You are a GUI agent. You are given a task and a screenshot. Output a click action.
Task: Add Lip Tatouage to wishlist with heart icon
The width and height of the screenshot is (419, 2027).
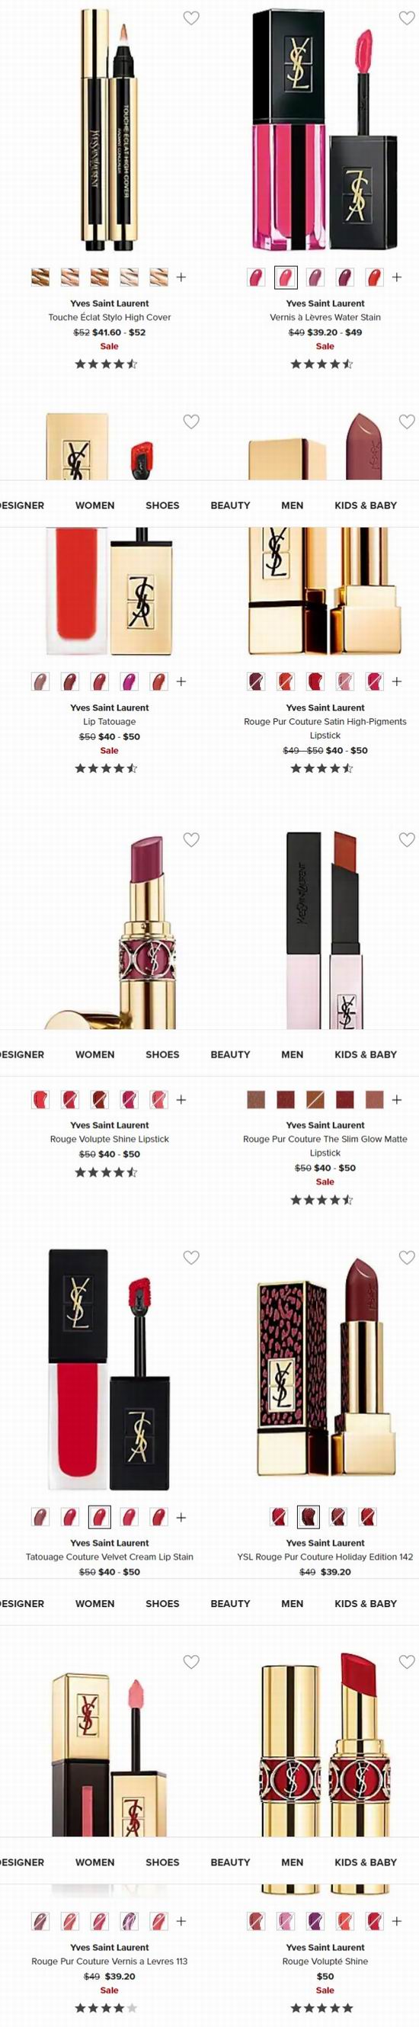click(x=191, y=422)
